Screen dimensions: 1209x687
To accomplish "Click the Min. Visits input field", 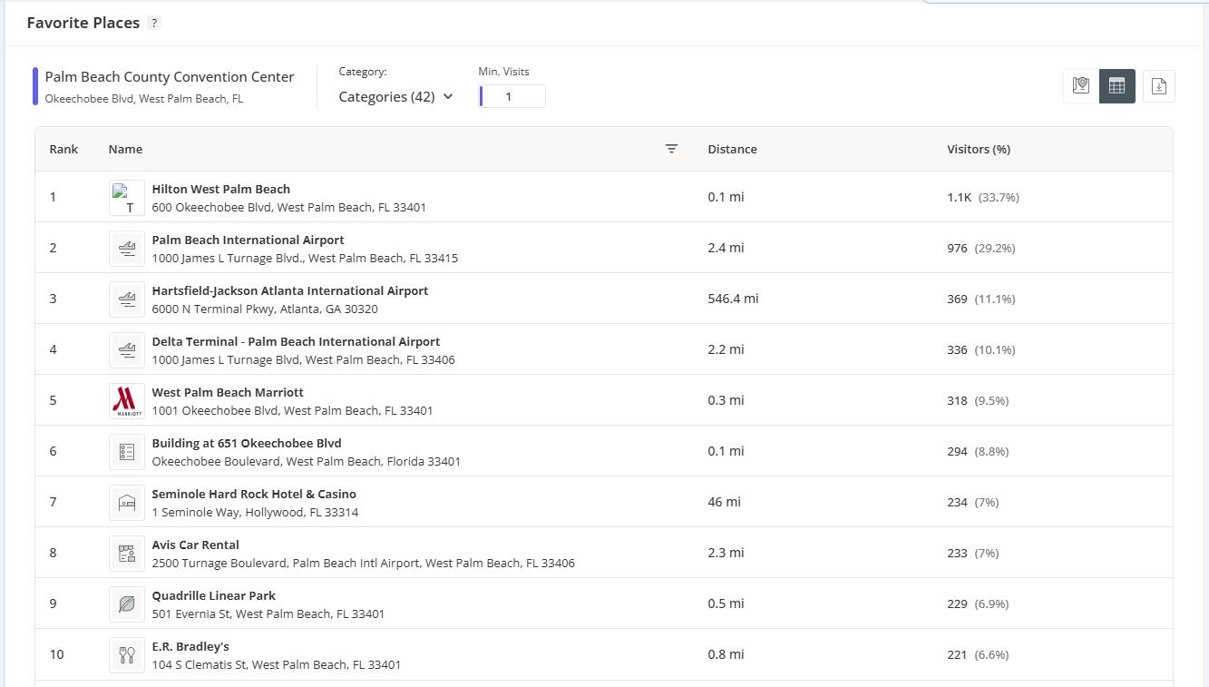I will coord(513,97).
